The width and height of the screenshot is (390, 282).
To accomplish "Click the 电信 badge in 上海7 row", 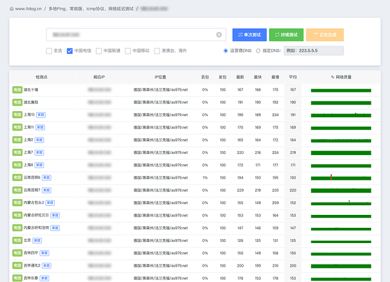I will pos(18,152).
